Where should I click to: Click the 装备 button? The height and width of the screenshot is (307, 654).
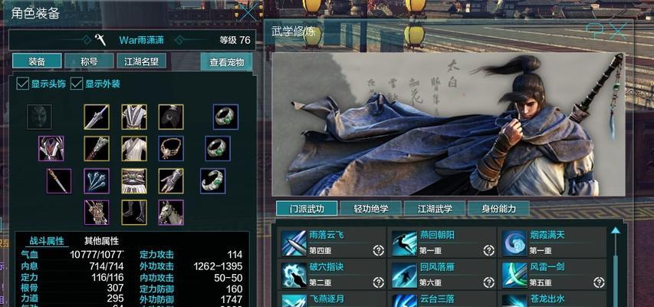coord(37,61)
